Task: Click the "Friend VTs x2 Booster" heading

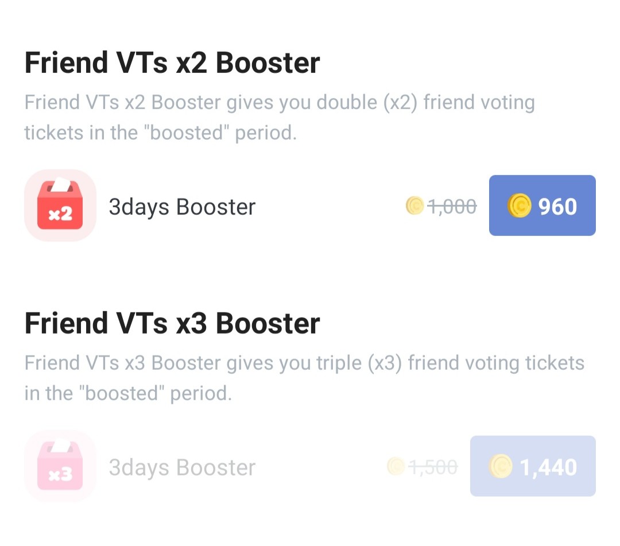Action: (x=172, y=63)
